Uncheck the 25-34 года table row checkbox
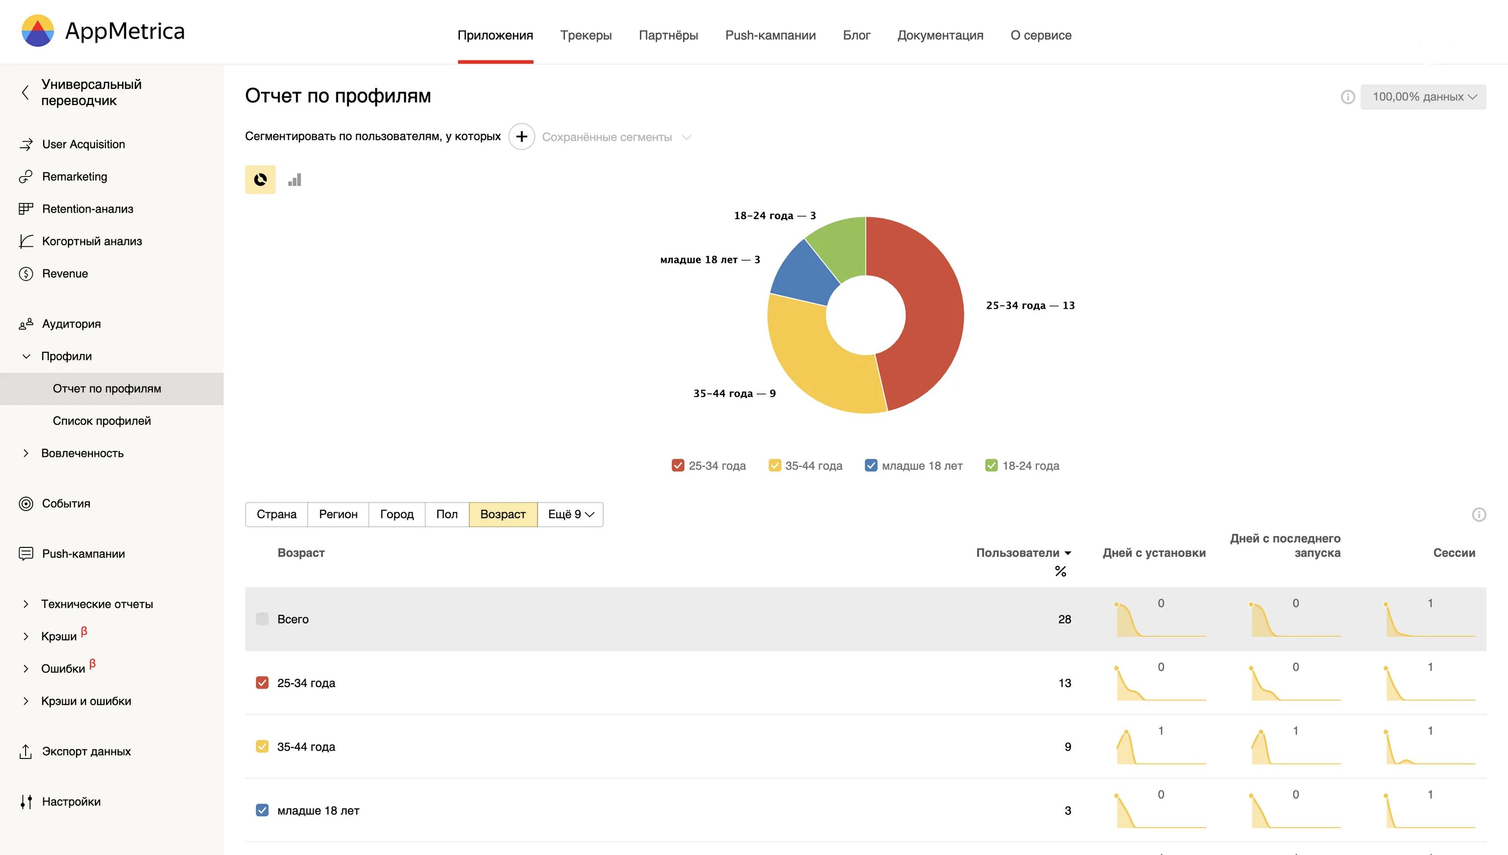The image size is (1508, 855). coord(262,683)
